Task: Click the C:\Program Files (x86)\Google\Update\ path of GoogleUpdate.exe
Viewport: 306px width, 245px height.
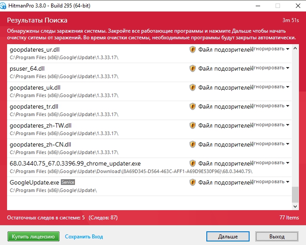Action: point(53,190)
